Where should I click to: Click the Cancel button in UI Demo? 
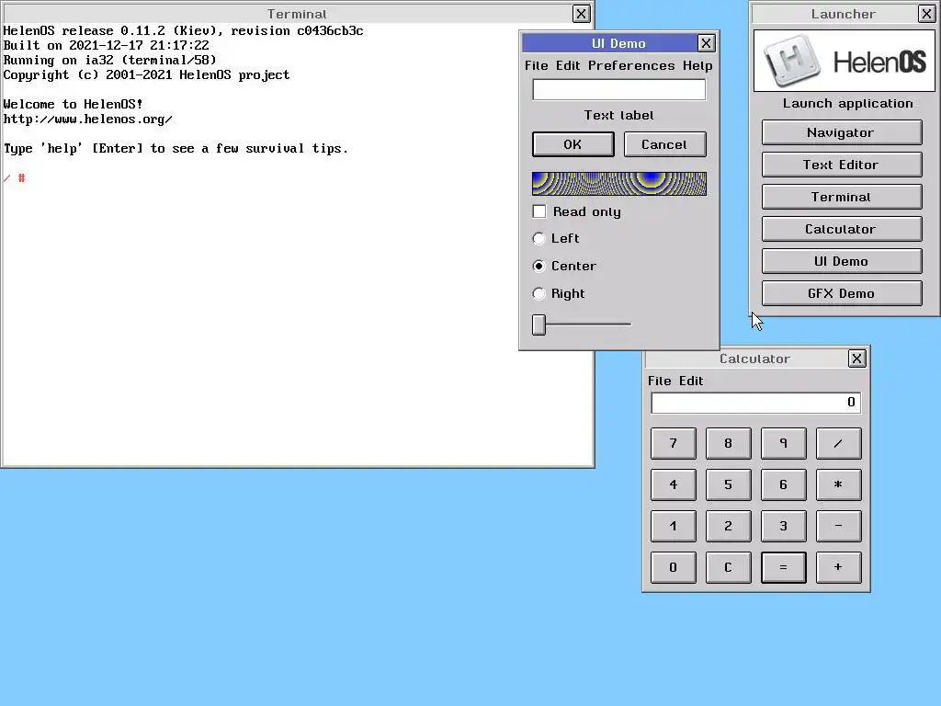pyautogui.click(x=665, y=144)
